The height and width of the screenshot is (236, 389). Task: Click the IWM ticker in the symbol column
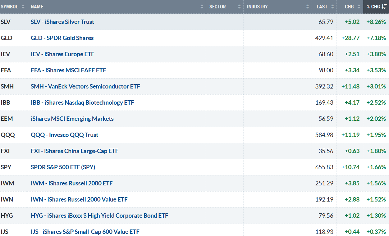[x=7, y=183]
